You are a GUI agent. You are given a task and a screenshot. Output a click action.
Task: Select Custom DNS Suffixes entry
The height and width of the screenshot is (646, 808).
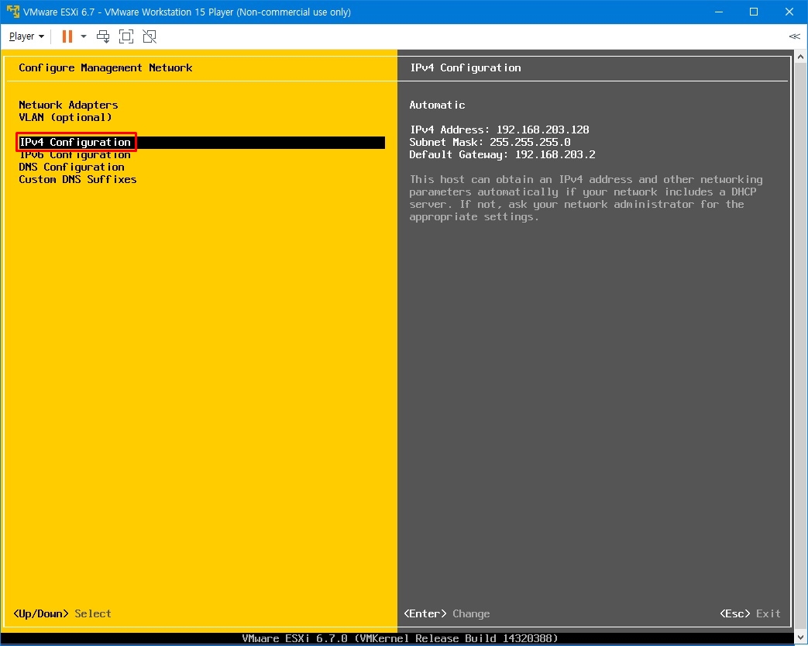[x=77, y=180]
